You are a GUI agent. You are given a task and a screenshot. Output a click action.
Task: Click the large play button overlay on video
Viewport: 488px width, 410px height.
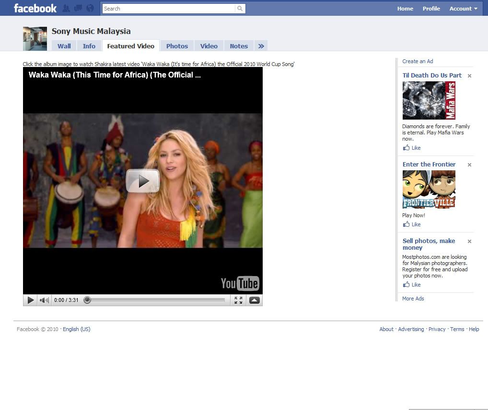[143, 181]
